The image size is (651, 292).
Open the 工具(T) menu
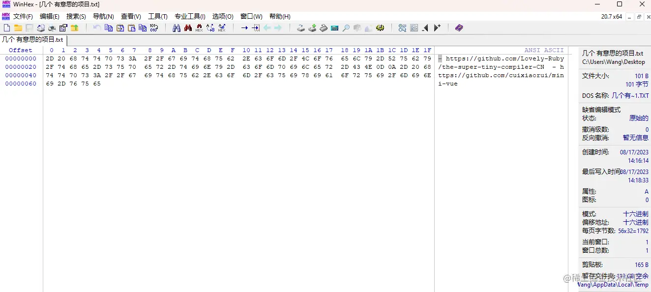pos(158,16)
